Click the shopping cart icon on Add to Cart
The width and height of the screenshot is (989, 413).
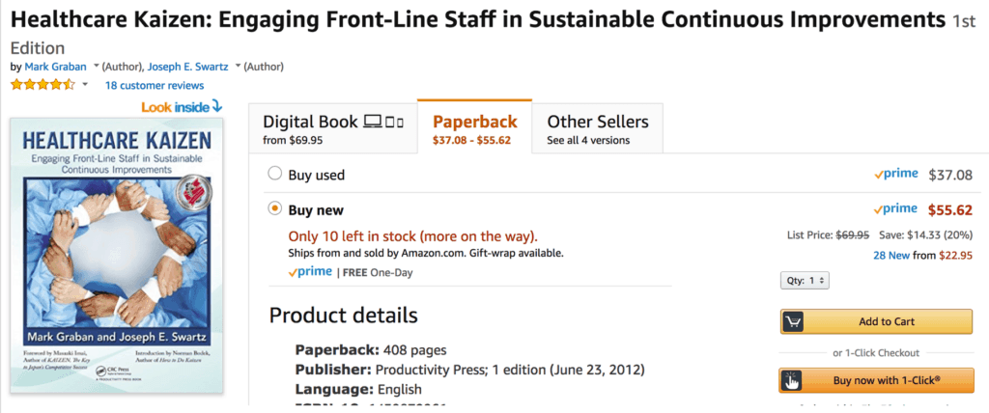793,321
